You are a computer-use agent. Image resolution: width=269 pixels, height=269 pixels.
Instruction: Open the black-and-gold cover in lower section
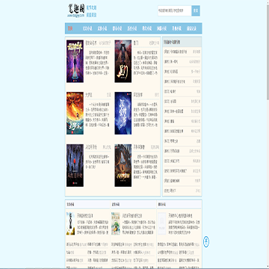[x=70, y=223]
